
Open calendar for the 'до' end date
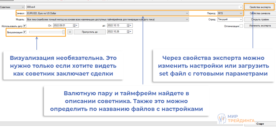[130, 26]
